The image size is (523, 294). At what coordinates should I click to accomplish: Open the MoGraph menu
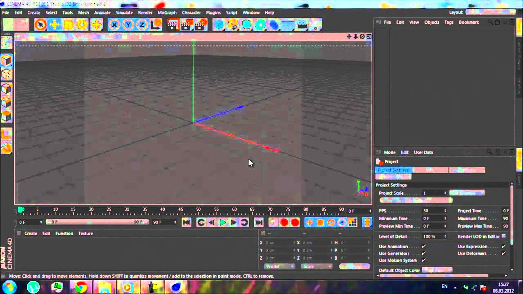tap(167, 13)
